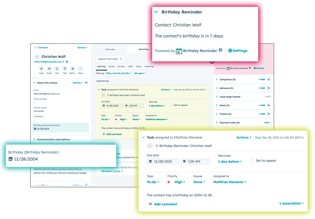Click the info icon in the enlarged Birthday Reminder card

(x=220, y=50)
